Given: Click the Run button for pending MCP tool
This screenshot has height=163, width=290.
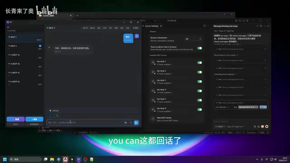Looking at the screenshot, I should click(x=263, y=107).
